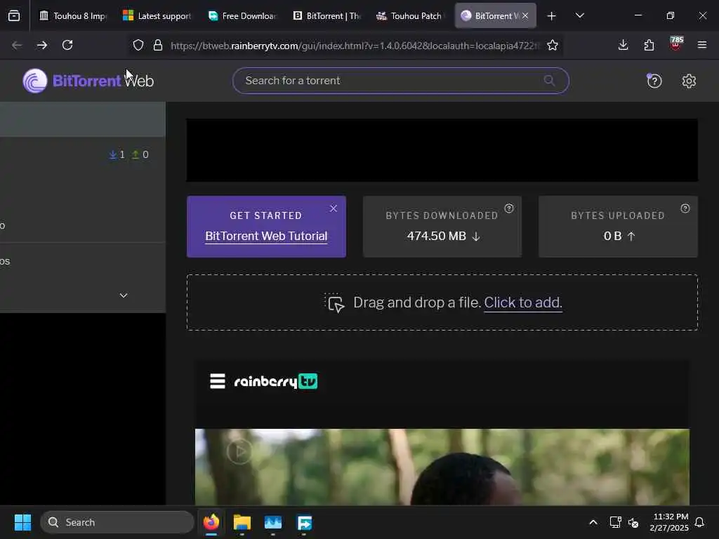Viewport: 719px width, 539px height.
Task: Click the upload count 0 indicator
Action: [140, 154]
